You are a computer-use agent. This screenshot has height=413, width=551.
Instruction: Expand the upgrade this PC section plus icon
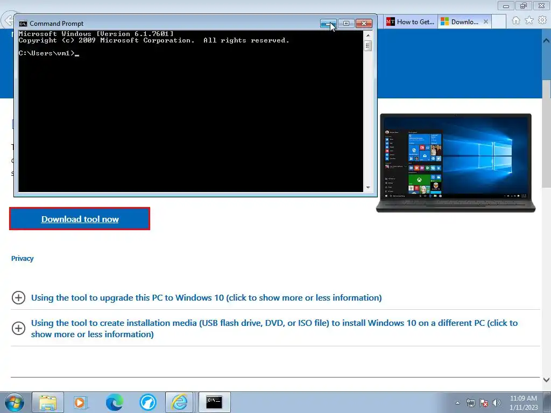pos(19,297)
